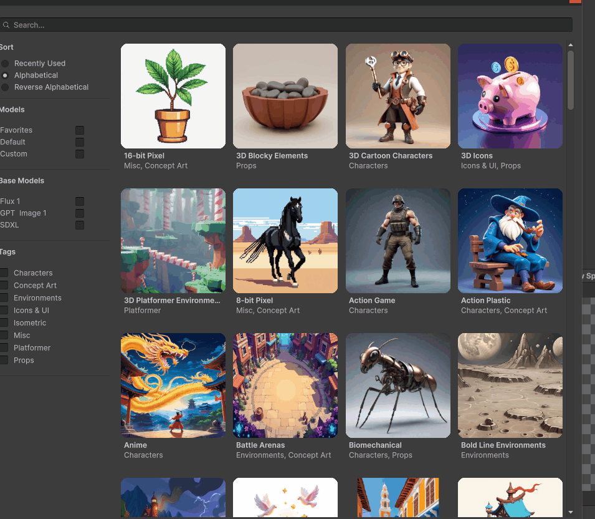
Task: Choose the Action Game soldier thumbnail
Action: 398,241
